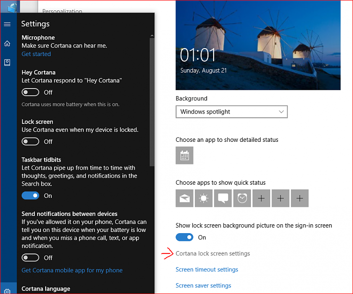Click the calendar detailed status app tile
Viewport: 353px width, 294px height.
[185, 155]
